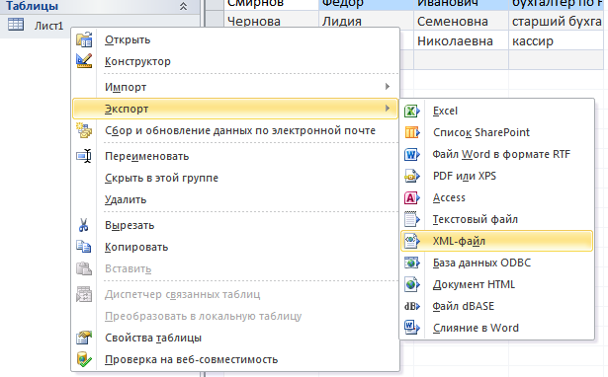Export to Excel from submenu
Screen dimensions: 608x377
[x=496, y=111]
